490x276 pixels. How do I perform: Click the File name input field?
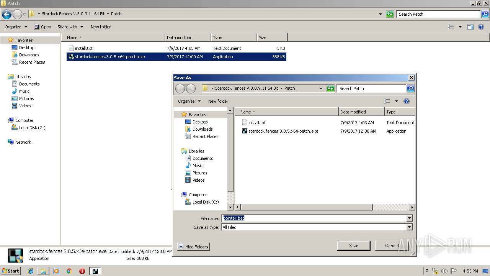click(x=314, y=218)
